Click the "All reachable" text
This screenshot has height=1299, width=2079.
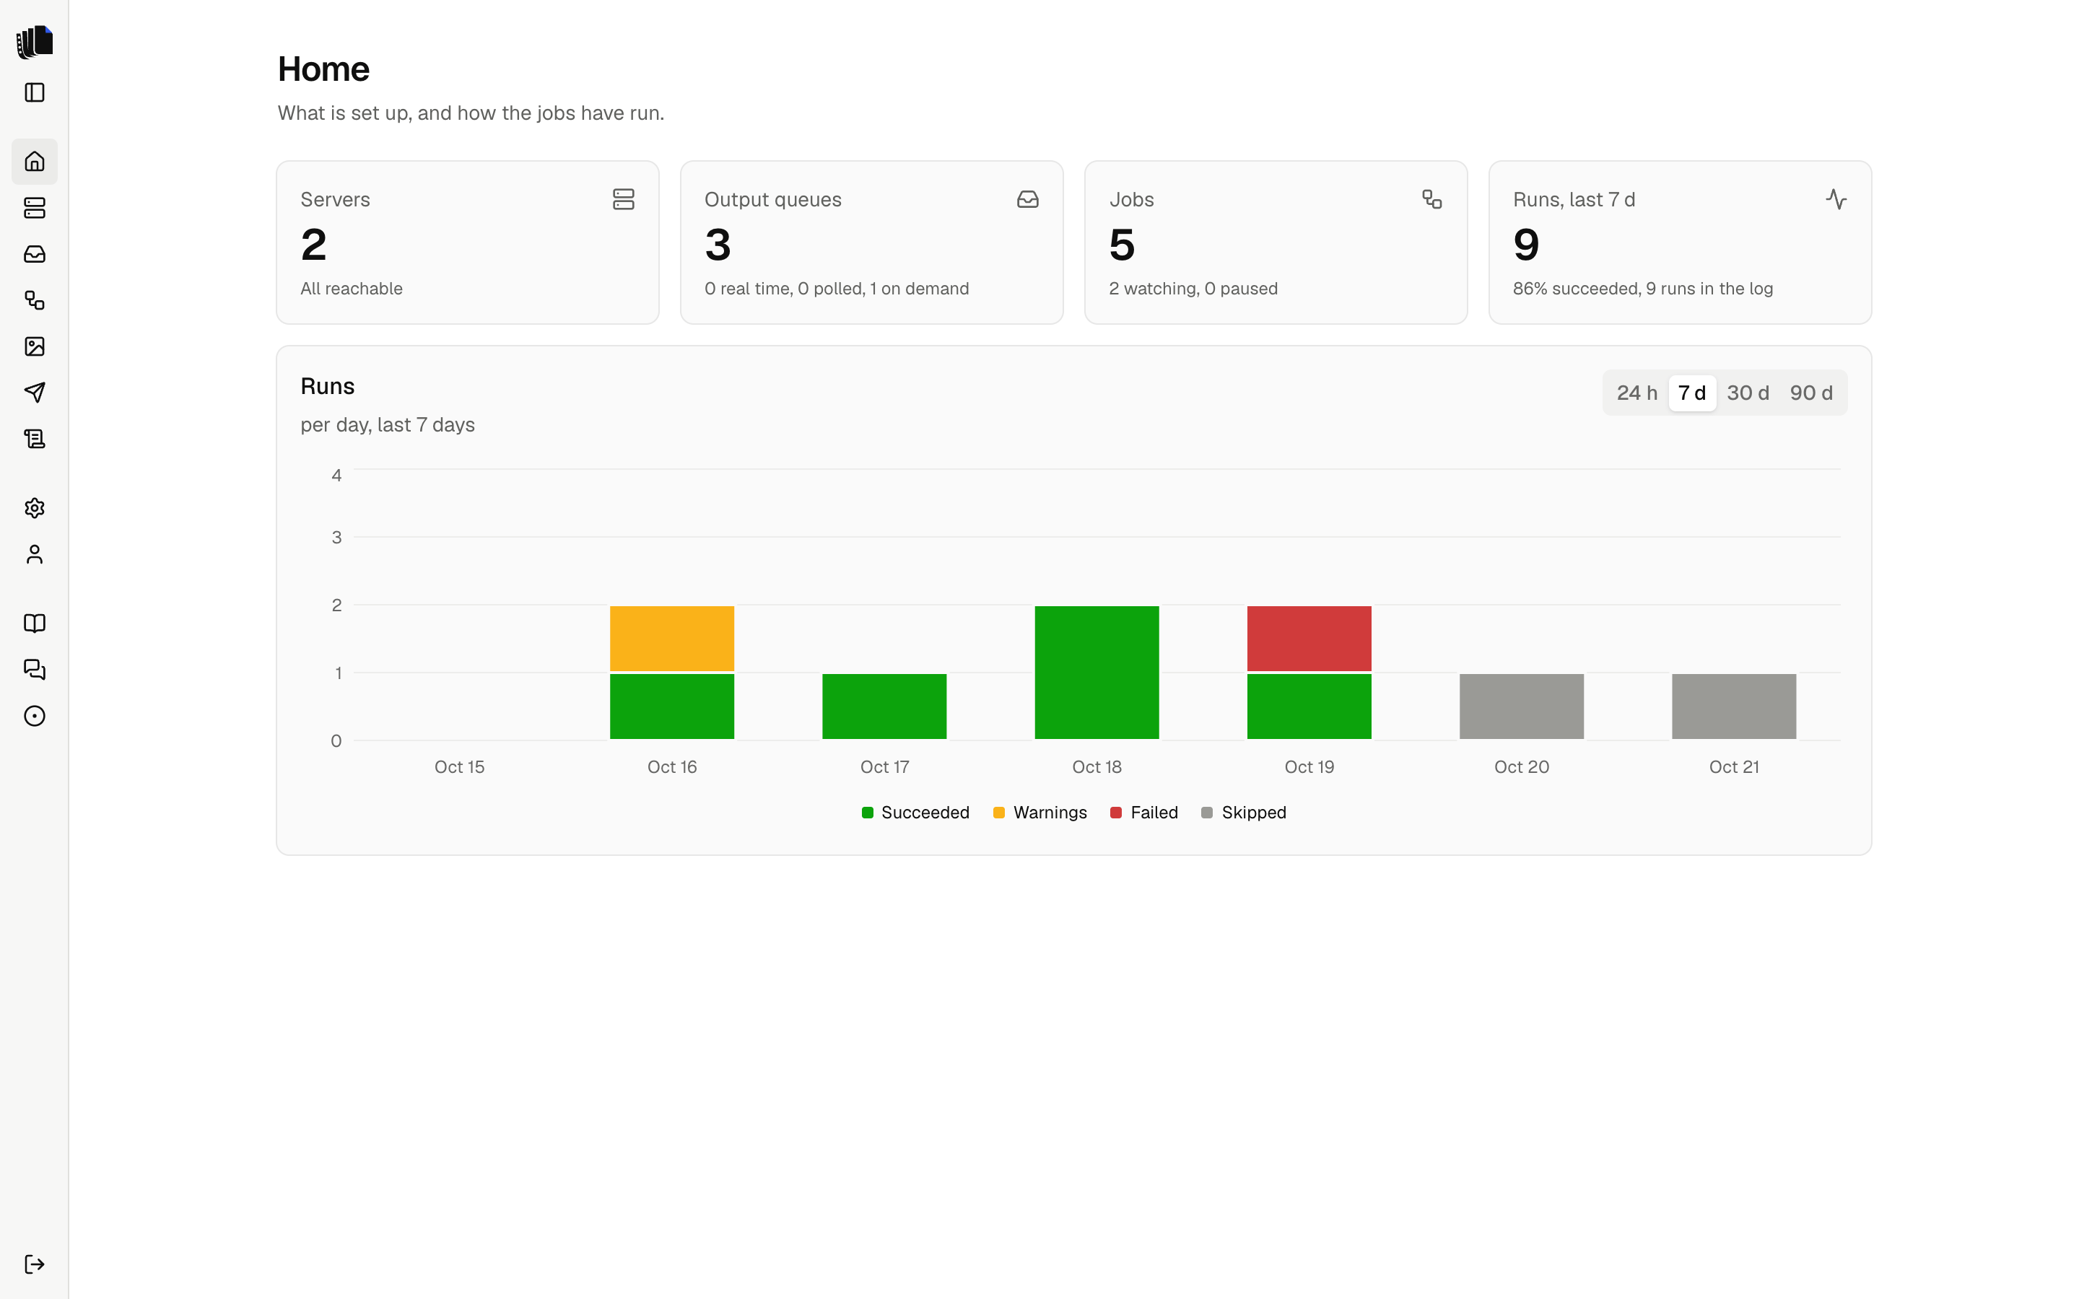352,289
